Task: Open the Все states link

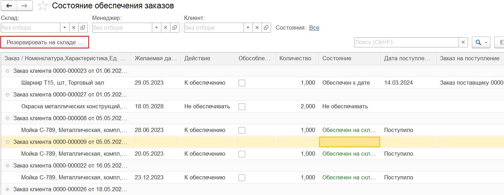Action: 314,28
